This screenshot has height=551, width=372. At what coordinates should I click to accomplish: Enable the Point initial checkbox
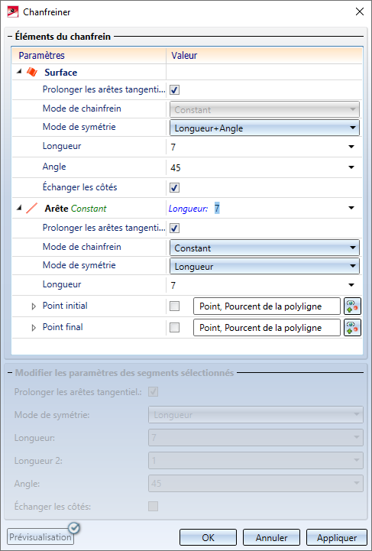[175, 306]
